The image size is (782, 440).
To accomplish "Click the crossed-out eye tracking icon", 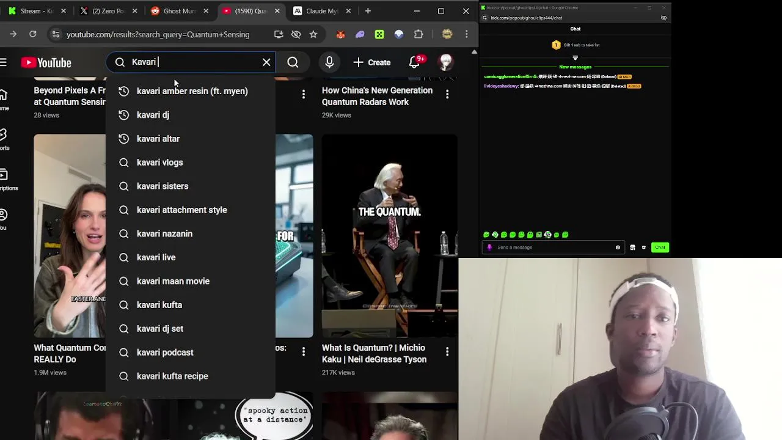I will pos(296,34).
